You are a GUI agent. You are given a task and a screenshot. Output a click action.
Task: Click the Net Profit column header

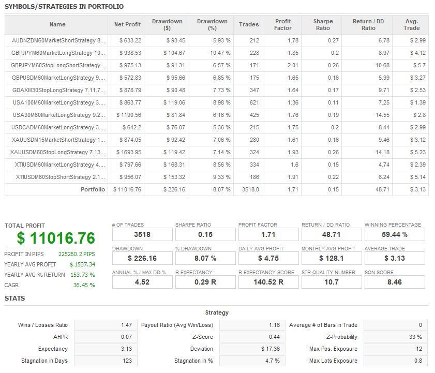[x=126, y=25]
